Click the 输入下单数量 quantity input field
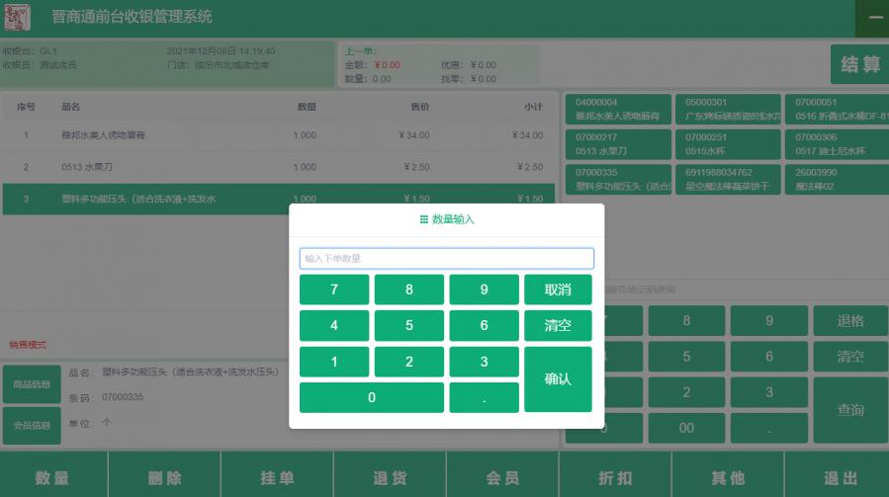The width and height of the screenshot is (889, 497). 446,258
